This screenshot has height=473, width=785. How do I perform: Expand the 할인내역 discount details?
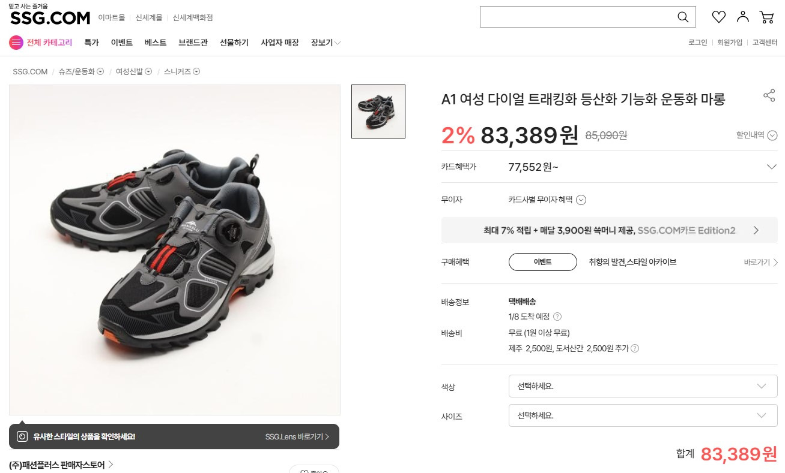[x=772, y=135]
